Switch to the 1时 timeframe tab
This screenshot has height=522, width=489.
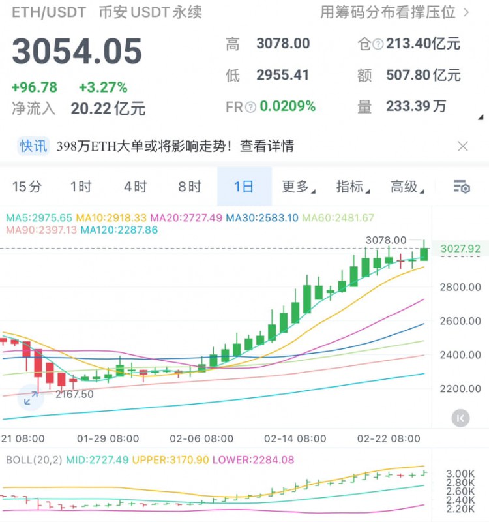(81, 187)
